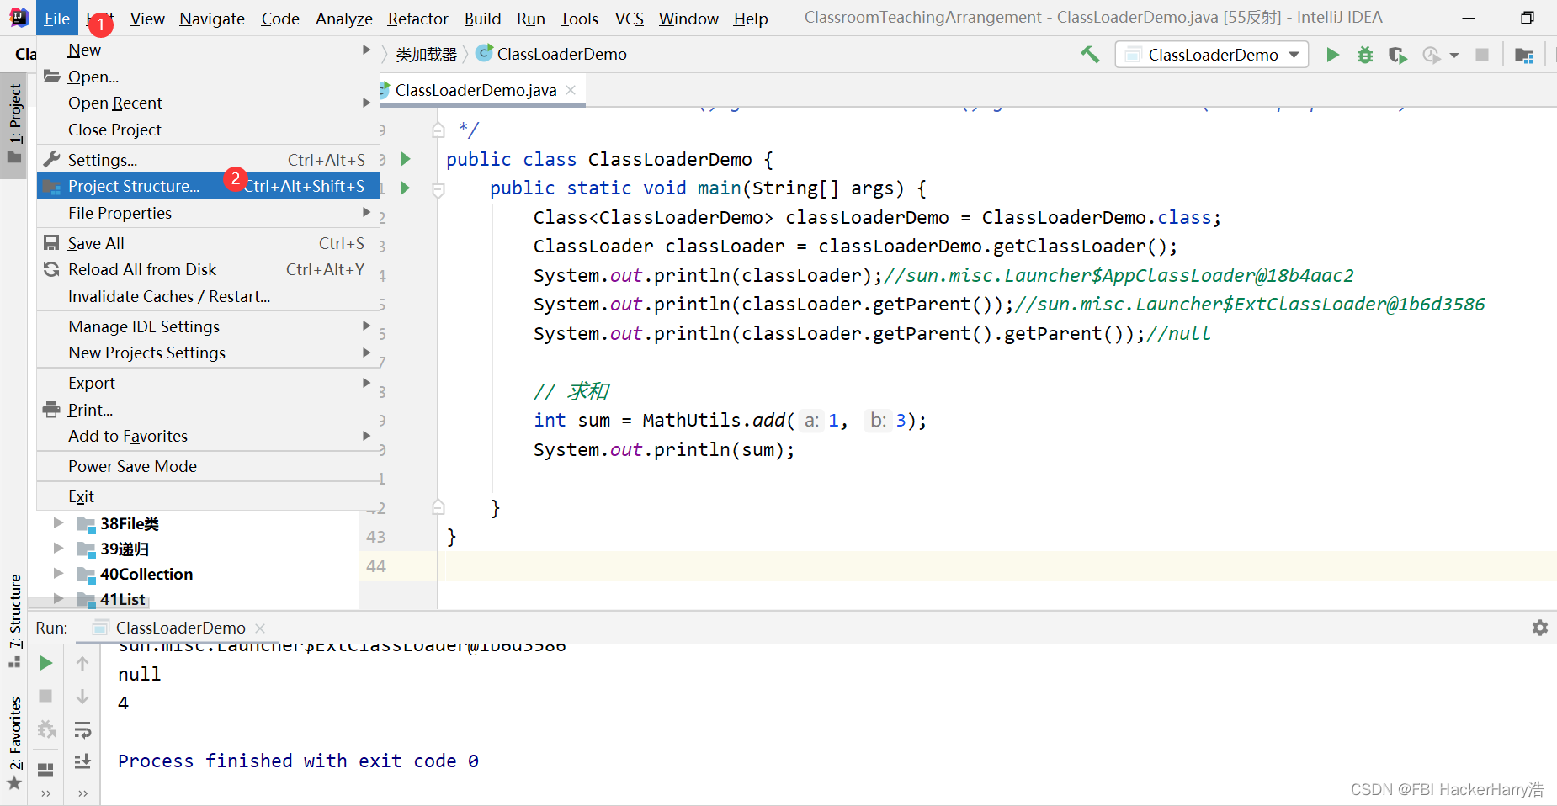Click the 'int sum = MathUtils.add' code line

730,421
